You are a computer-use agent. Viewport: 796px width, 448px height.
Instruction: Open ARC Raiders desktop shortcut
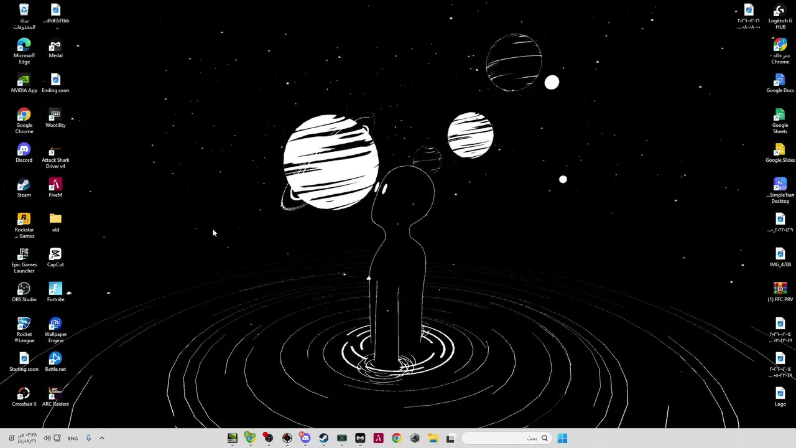coord(55,397)
